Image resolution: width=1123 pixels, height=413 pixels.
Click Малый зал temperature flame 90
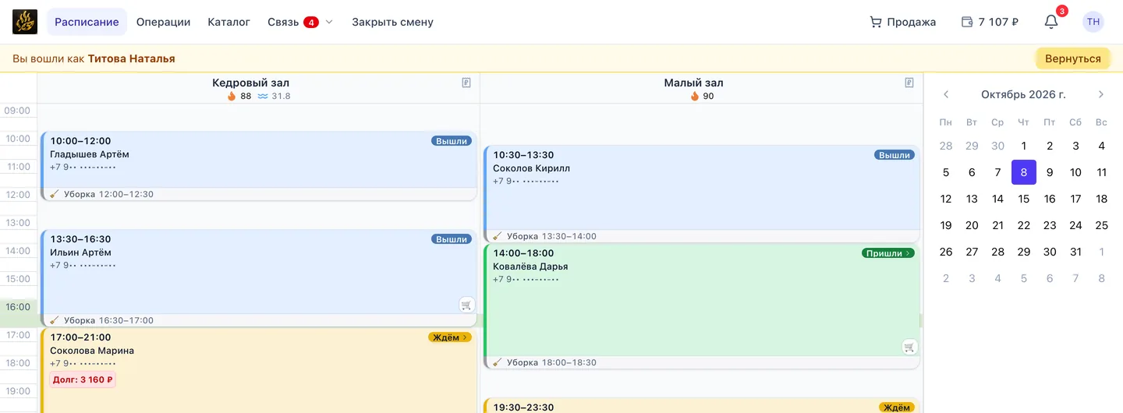[702, 96]
